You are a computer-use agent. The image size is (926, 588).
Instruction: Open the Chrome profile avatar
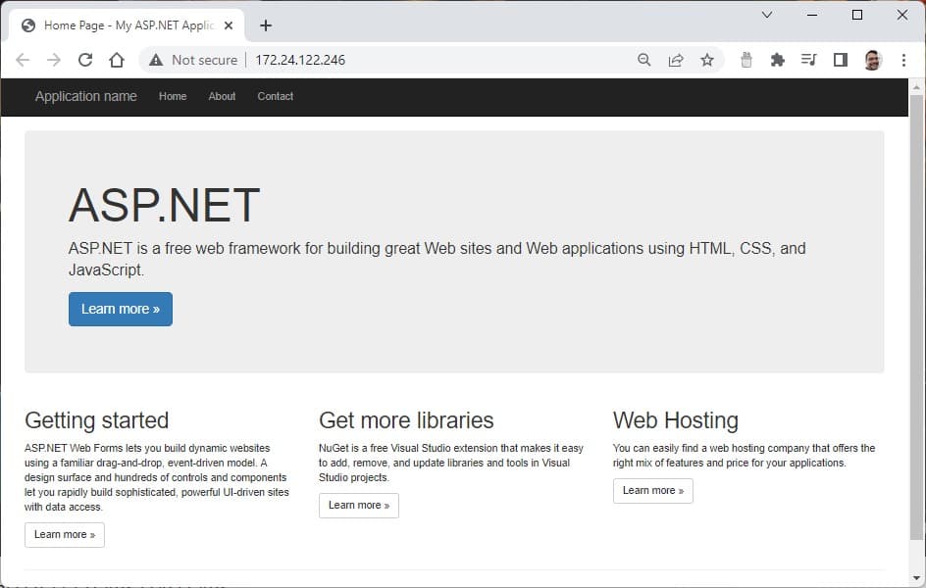[x=872, y=60]
